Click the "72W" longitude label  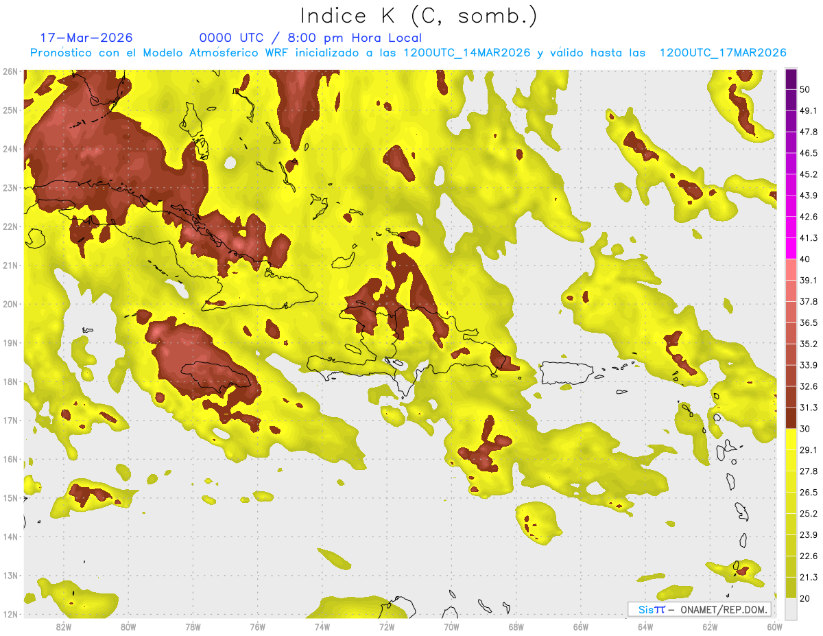(x=387, y=627)
